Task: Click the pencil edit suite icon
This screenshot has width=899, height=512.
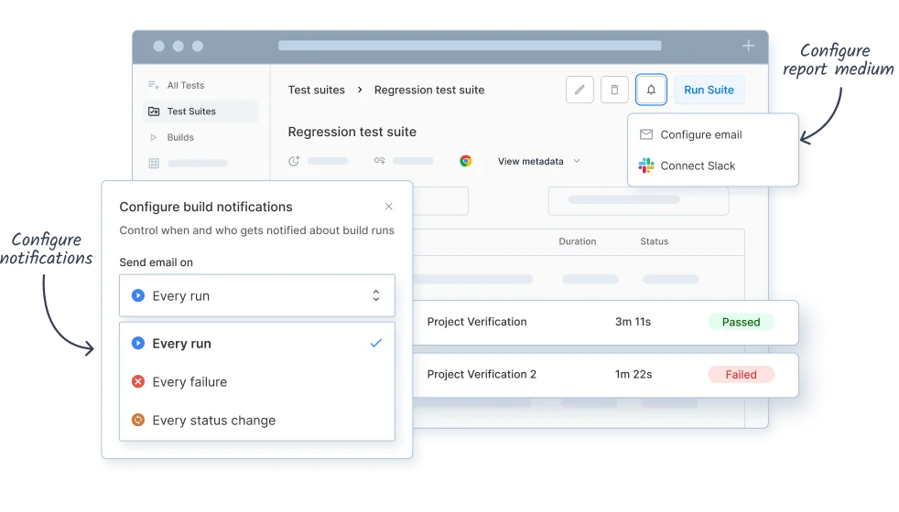Action: tap(579, 90)
